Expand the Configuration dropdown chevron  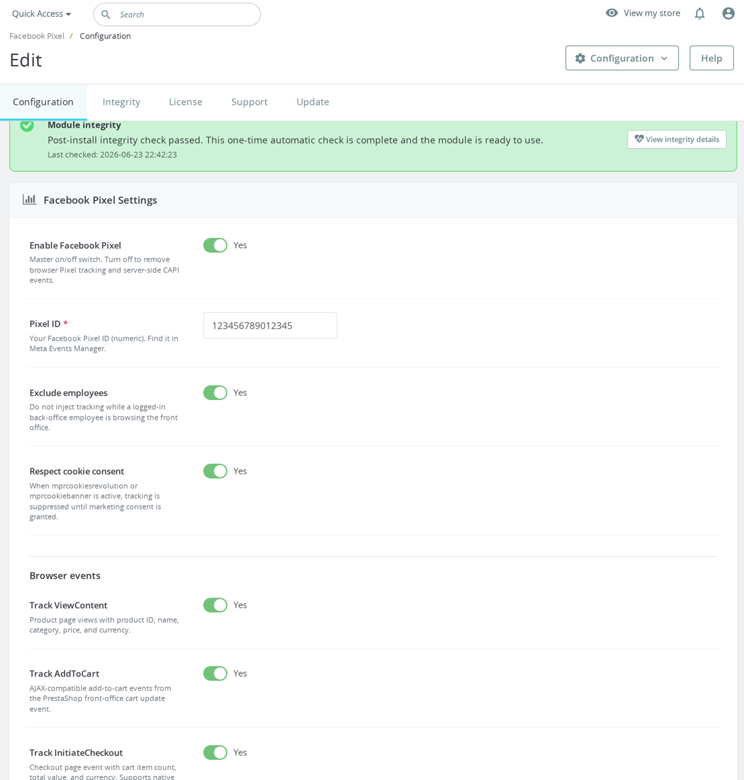[664, 58]
